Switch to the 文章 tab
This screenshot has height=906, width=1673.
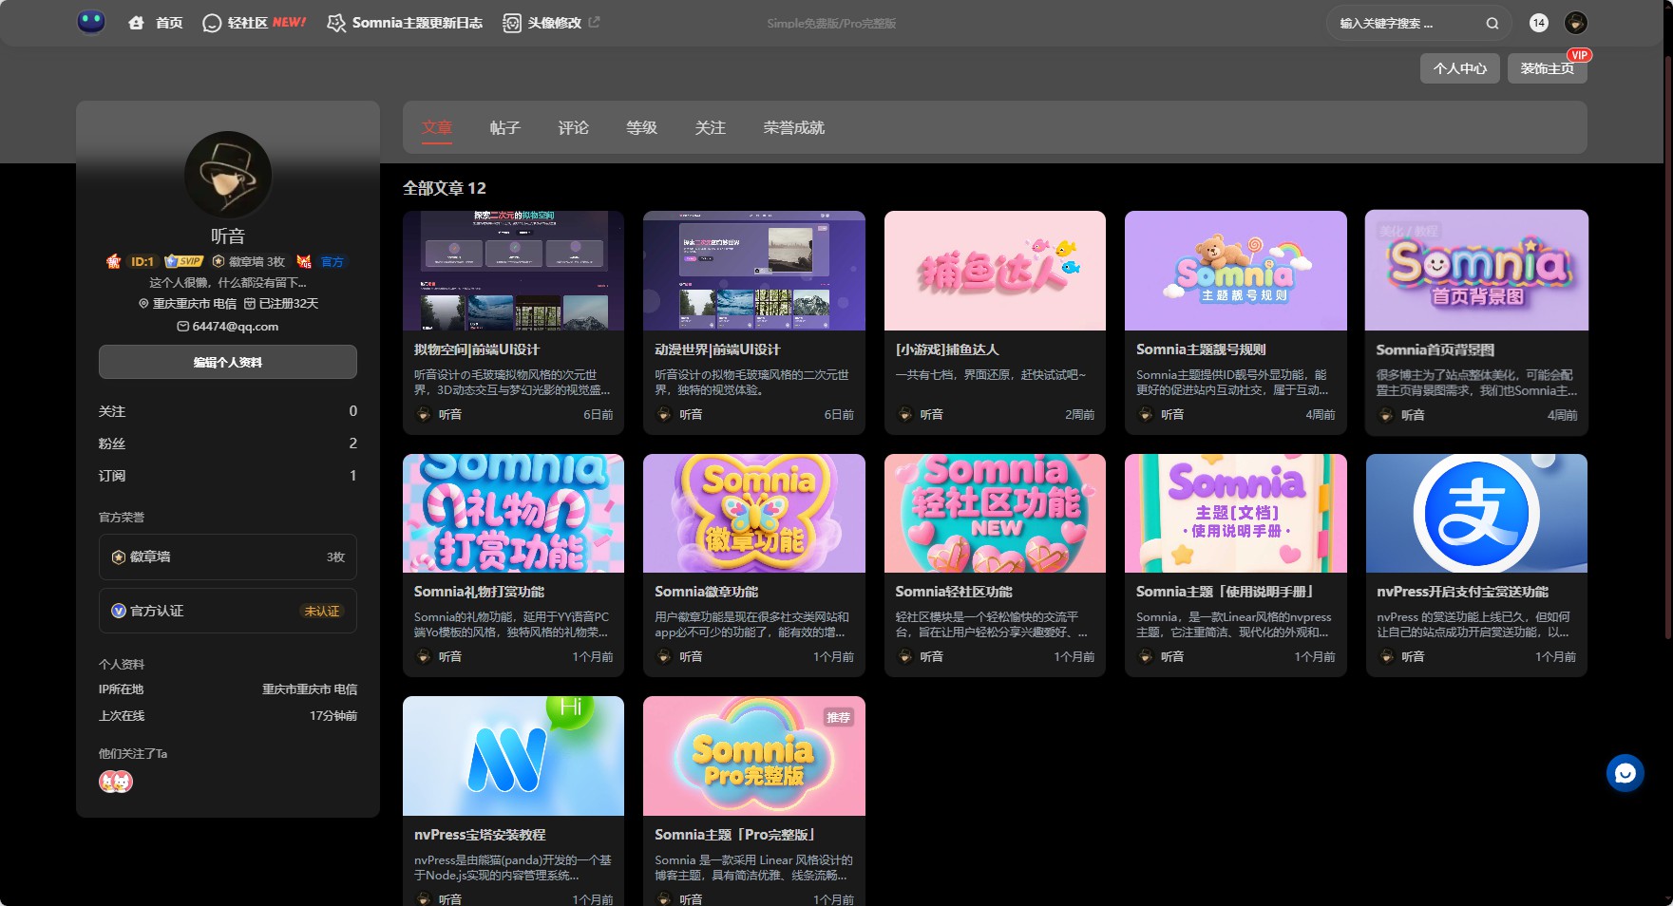[437, 127]
